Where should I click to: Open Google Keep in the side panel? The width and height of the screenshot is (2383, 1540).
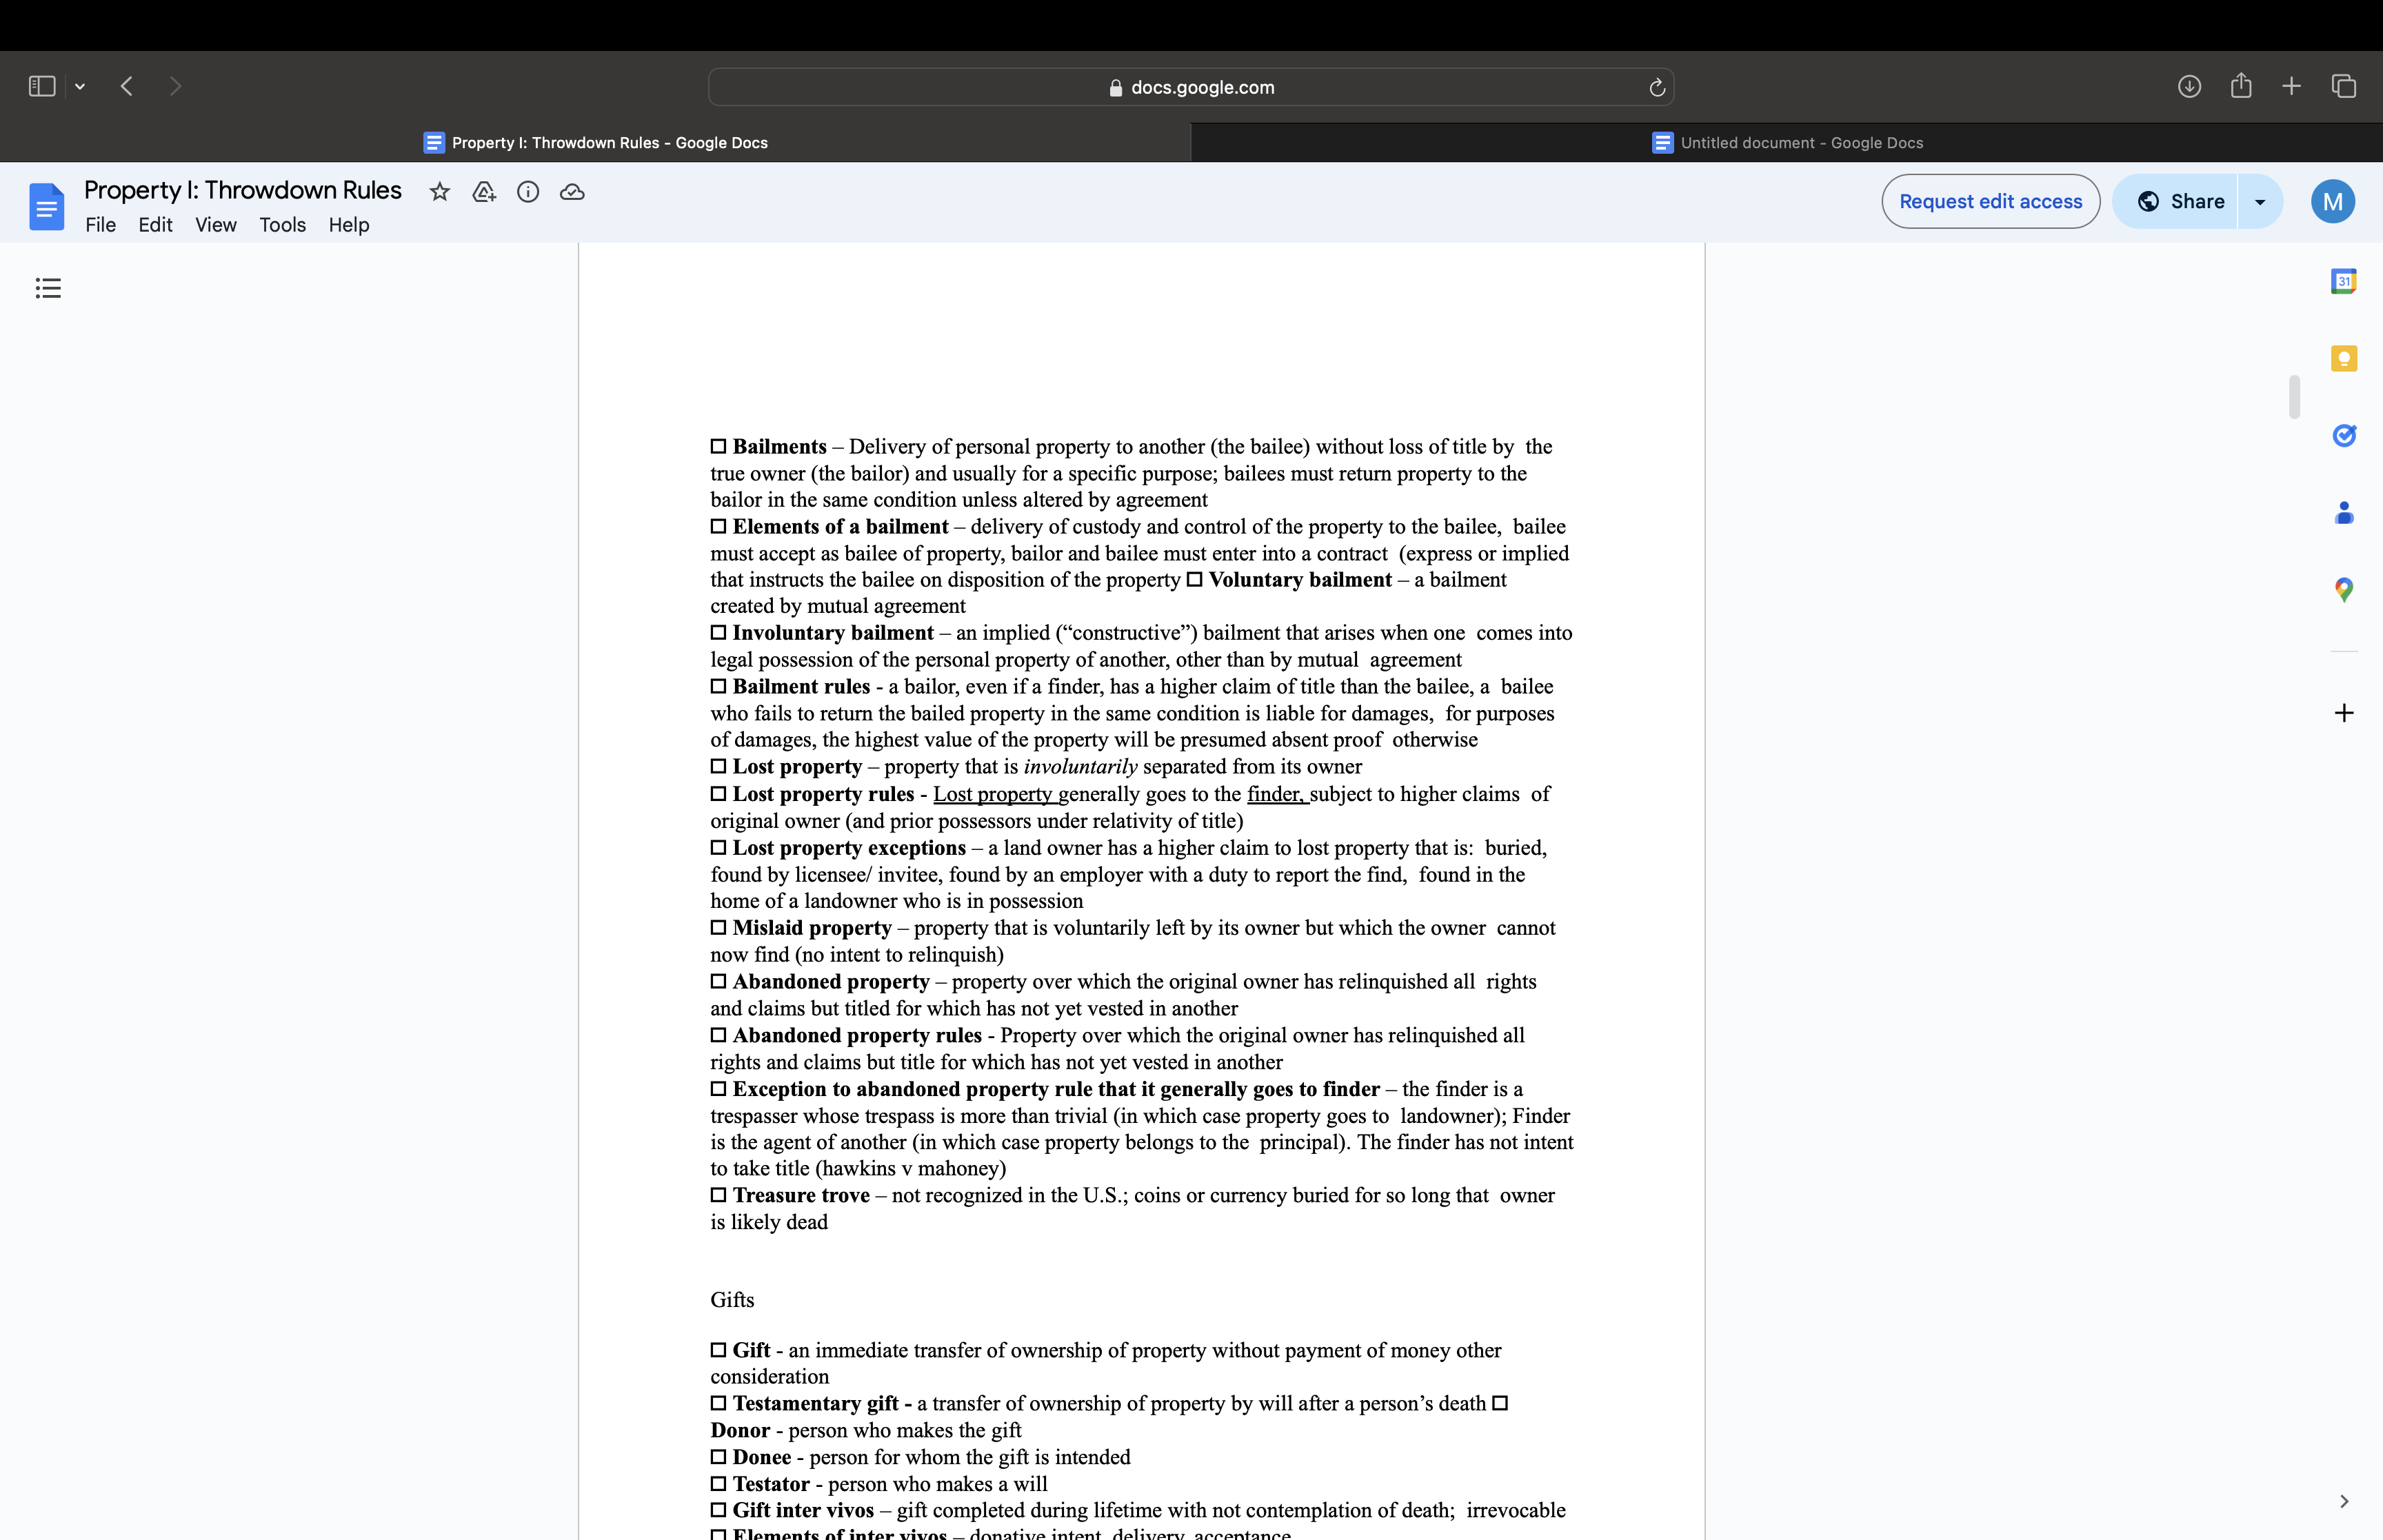pyautogui.click(x=2345, y=357)
